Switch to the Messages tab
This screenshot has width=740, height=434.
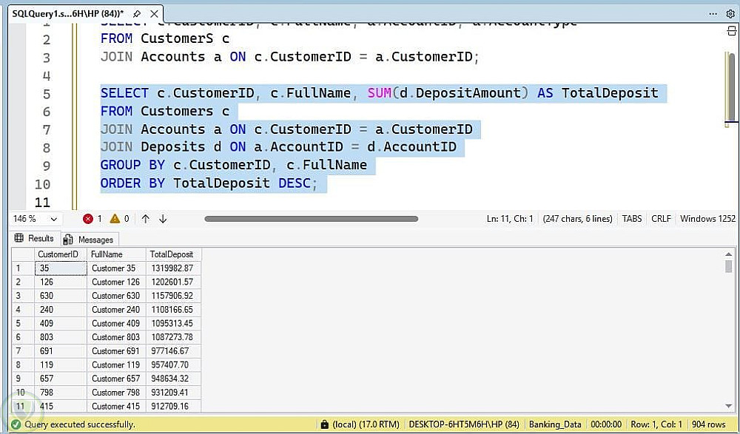click(x=90, y=239)
